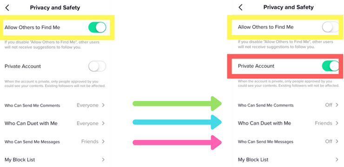
Task: Select right Who Can Duet with Me
Action: [288, 123]
